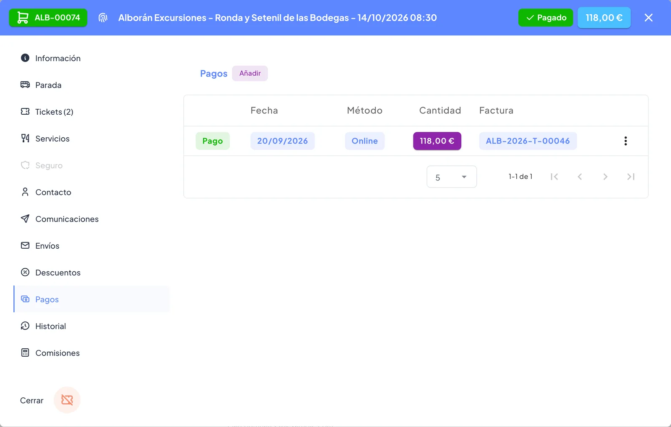Click the ALB-00074 booking badge
The image size is (671, 427).
(x=48, y=18)
